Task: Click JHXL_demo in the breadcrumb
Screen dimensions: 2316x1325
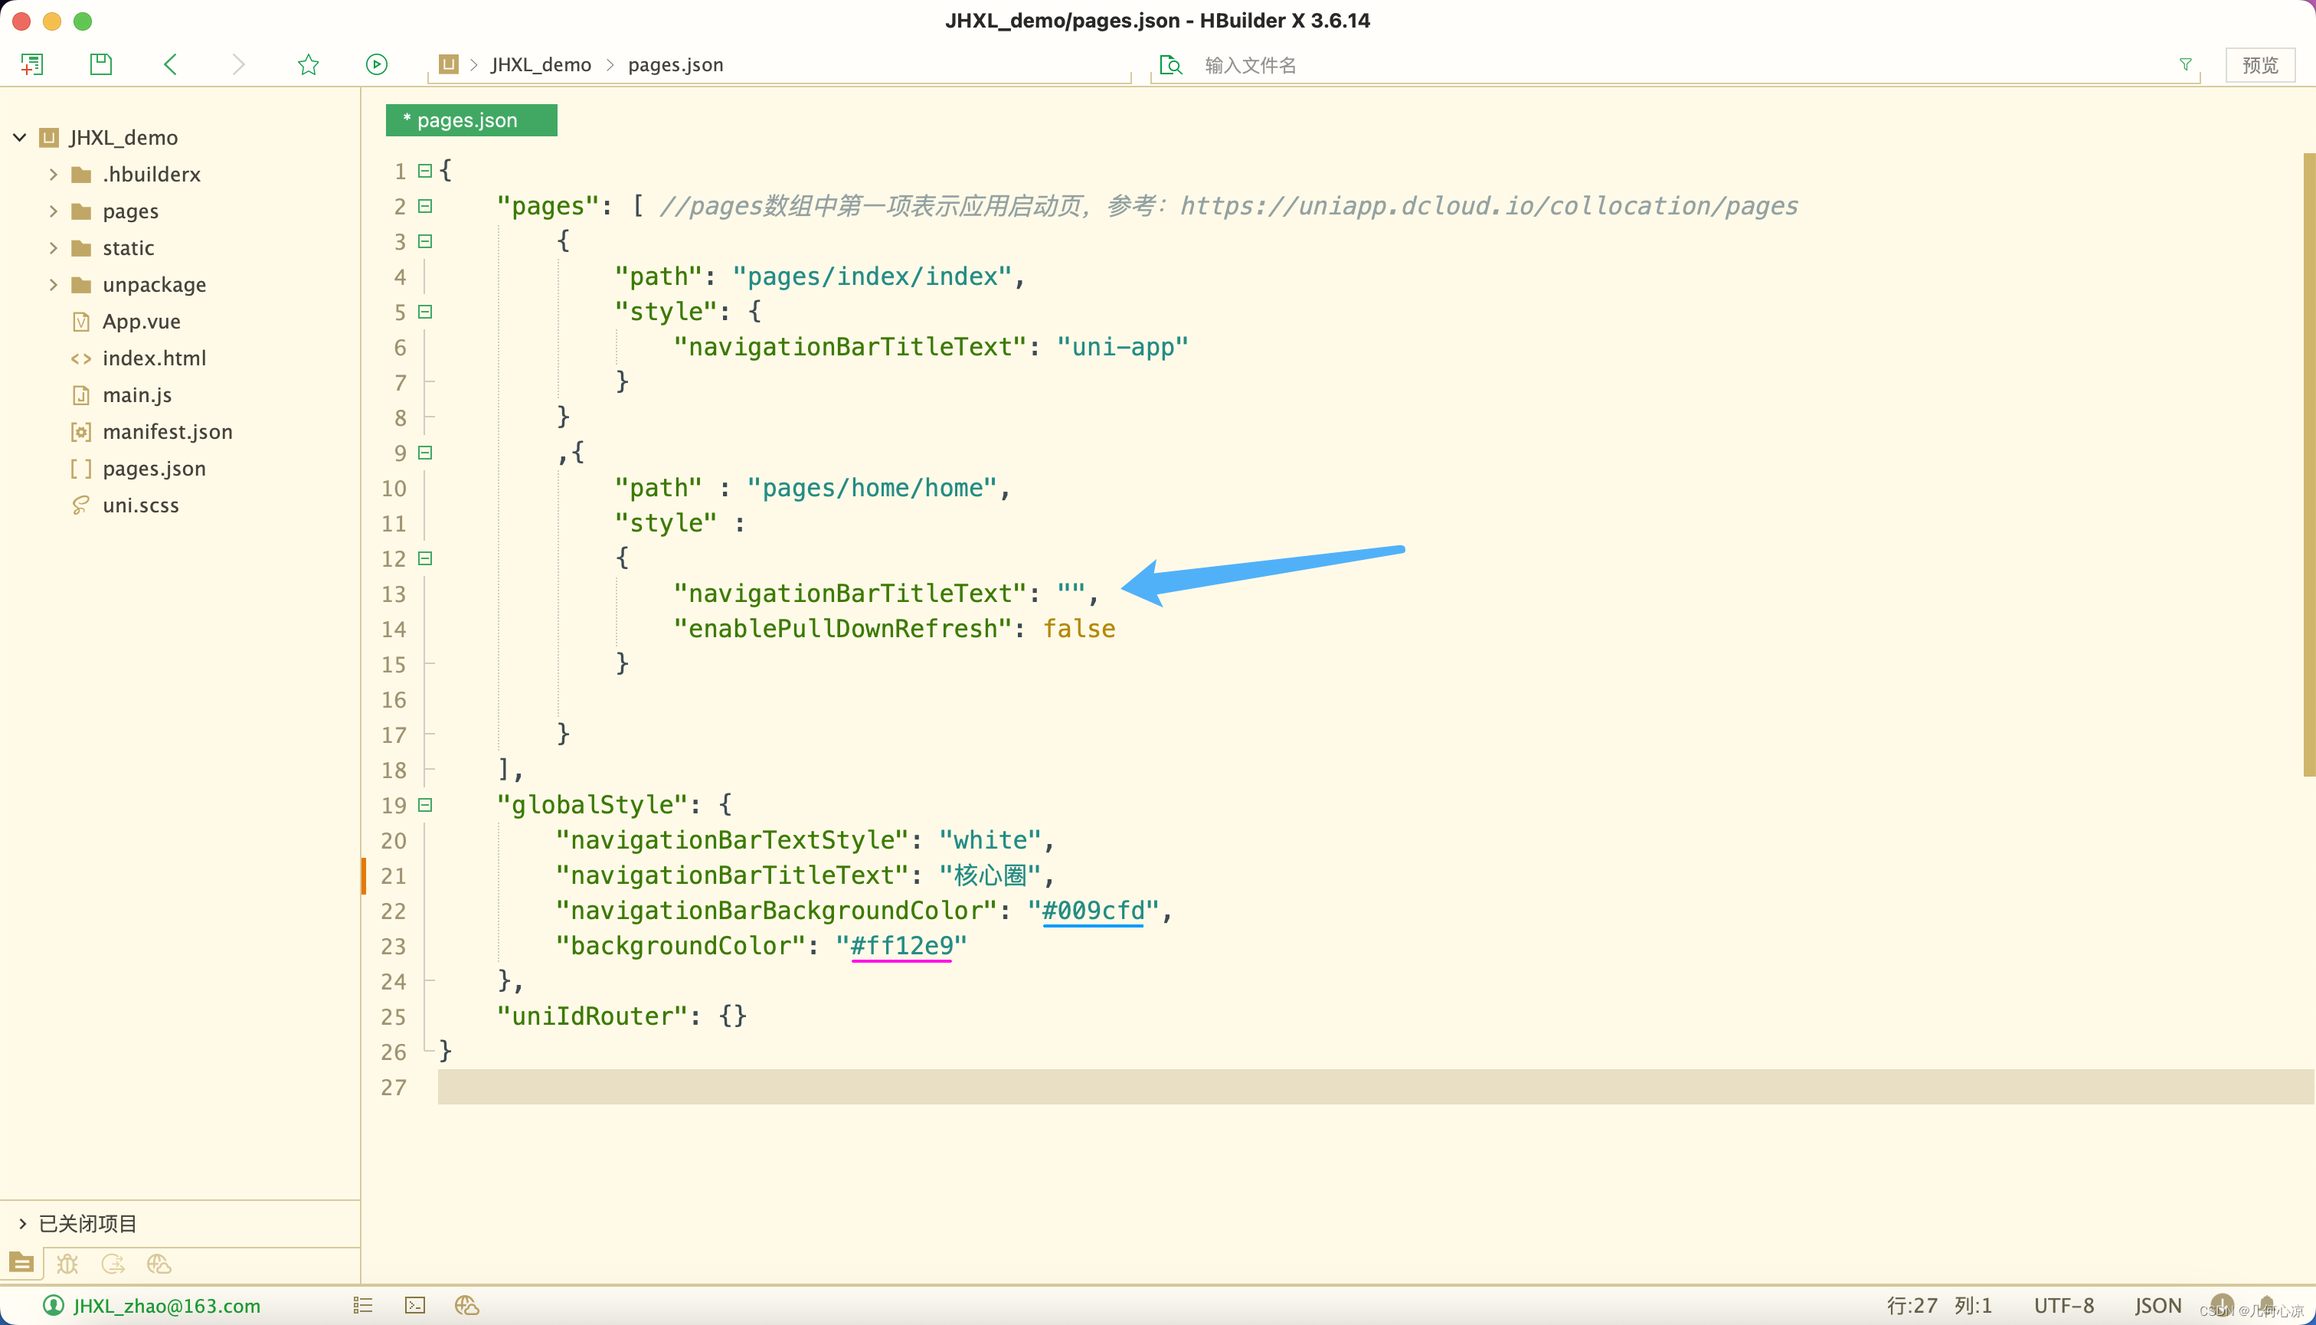Action: [x=541, y=64]
